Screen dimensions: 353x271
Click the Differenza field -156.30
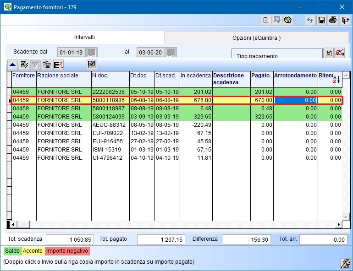coord(247,239)
